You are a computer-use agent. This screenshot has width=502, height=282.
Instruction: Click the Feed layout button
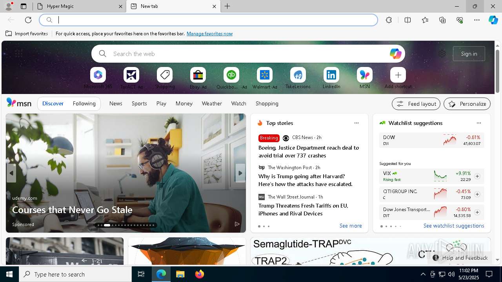point(416,104)
